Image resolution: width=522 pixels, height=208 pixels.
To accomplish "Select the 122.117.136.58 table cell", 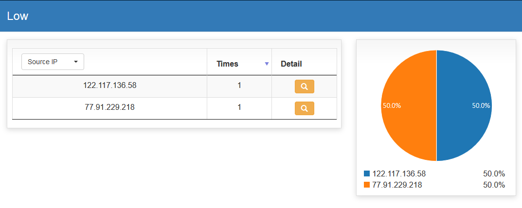I will click(x=109, y=86).
